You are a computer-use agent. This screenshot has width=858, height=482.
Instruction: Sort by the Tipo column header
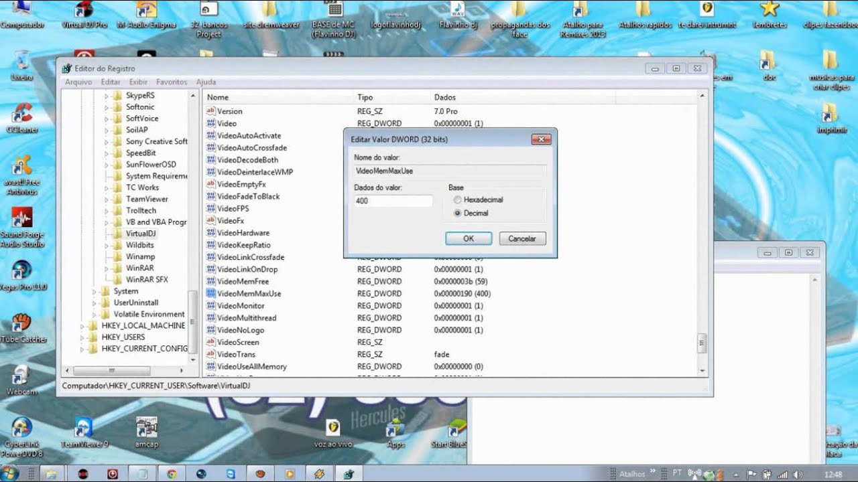392,98
